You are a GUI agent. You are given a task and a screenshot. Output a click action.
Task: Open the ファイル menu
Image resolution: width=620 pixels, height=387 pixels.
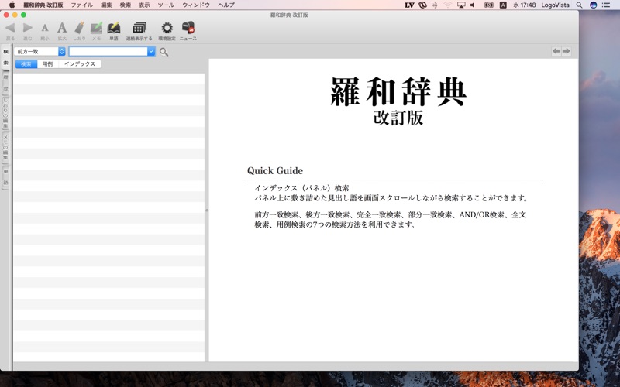82,5
